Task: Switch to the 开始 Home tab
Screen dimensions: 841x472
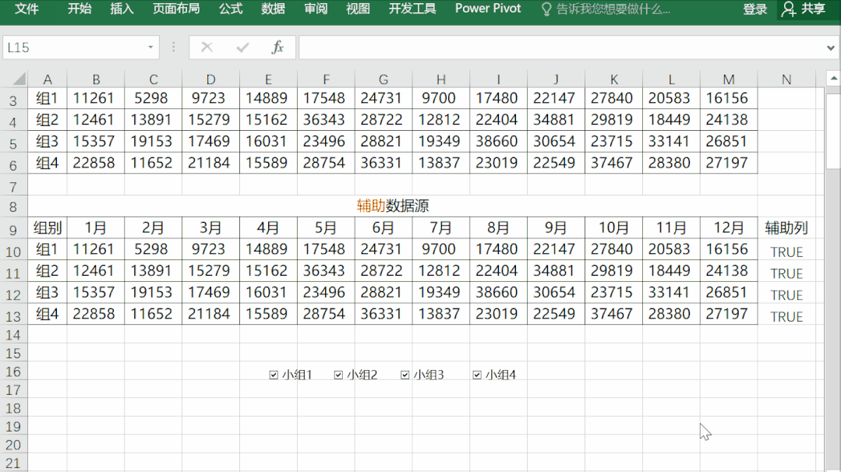Action: click(80, 9)
